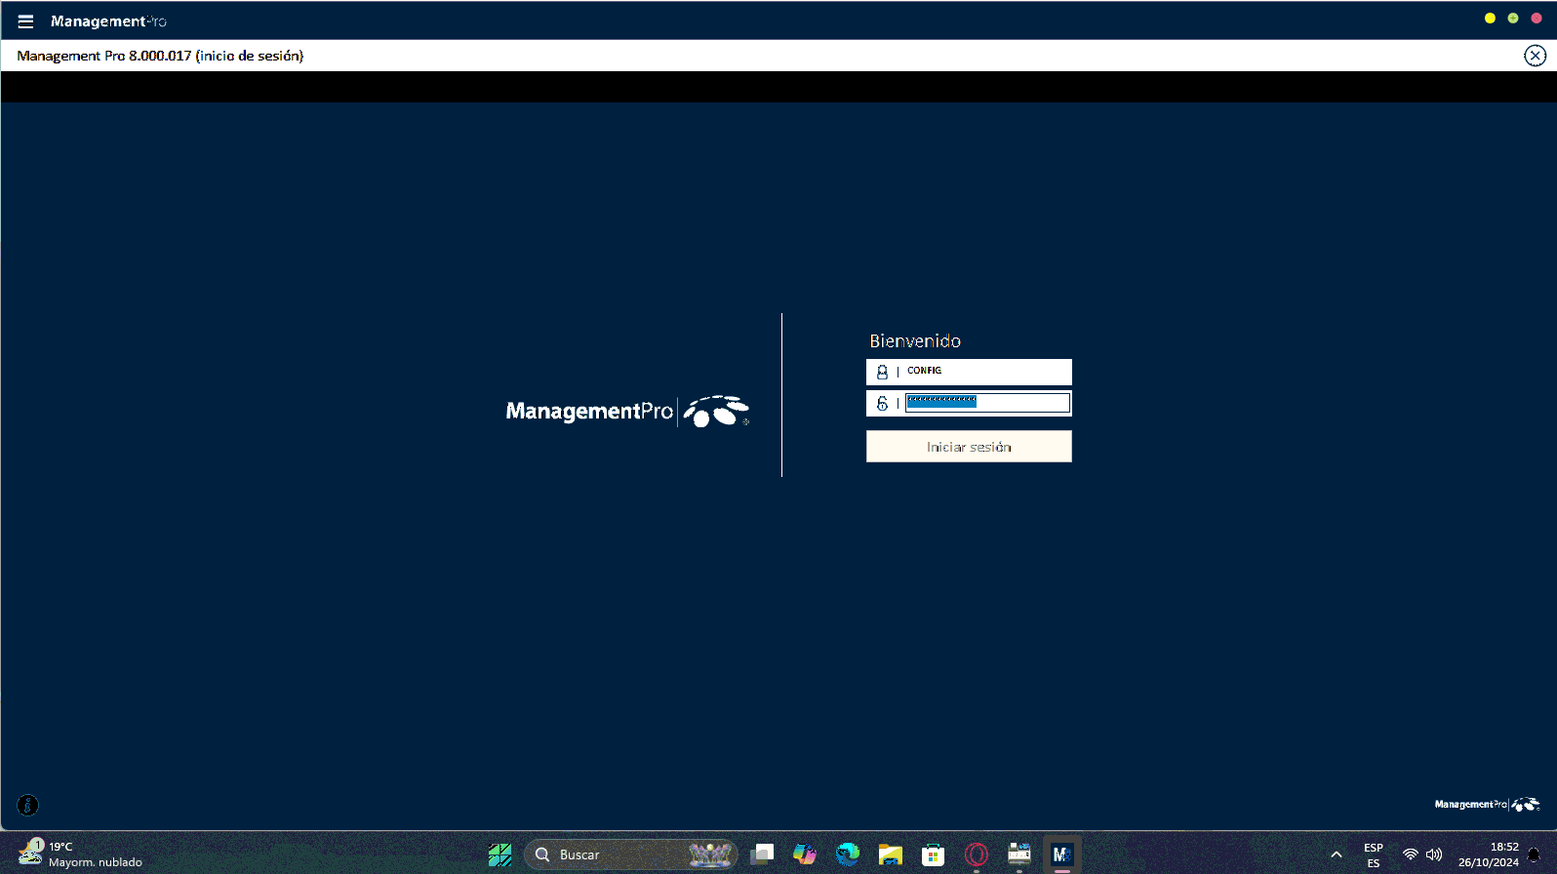The image size is (1557, 874).
Task: Expand the hidden system tray icons chevron
Action: (1337, 854)
